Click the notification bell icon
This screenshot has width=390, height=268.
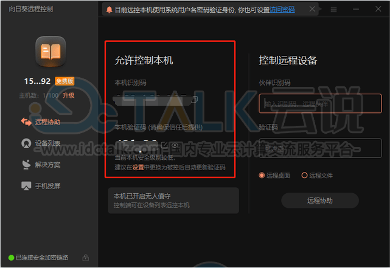tap(109, 10)
